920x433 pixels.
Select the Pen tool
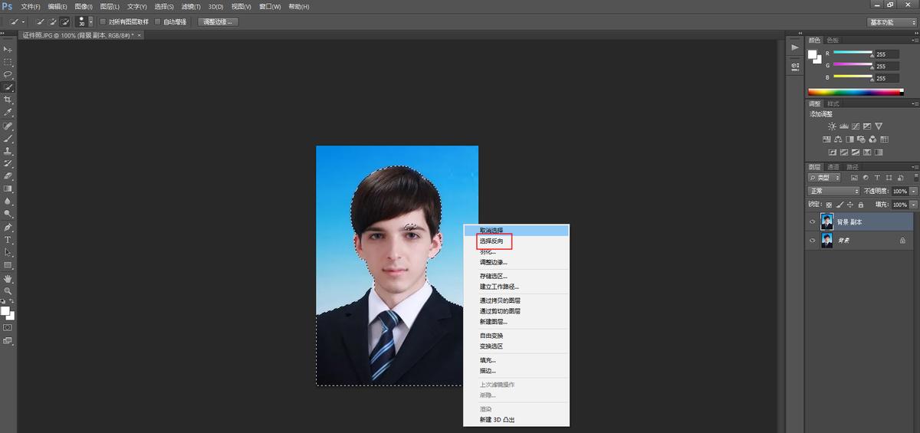pos(8,228)
